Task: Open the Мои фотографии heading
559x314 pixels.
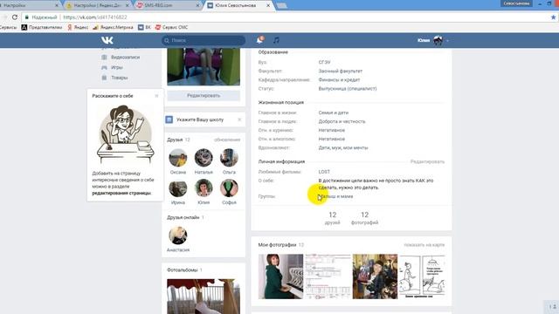Action: point(278,244)
